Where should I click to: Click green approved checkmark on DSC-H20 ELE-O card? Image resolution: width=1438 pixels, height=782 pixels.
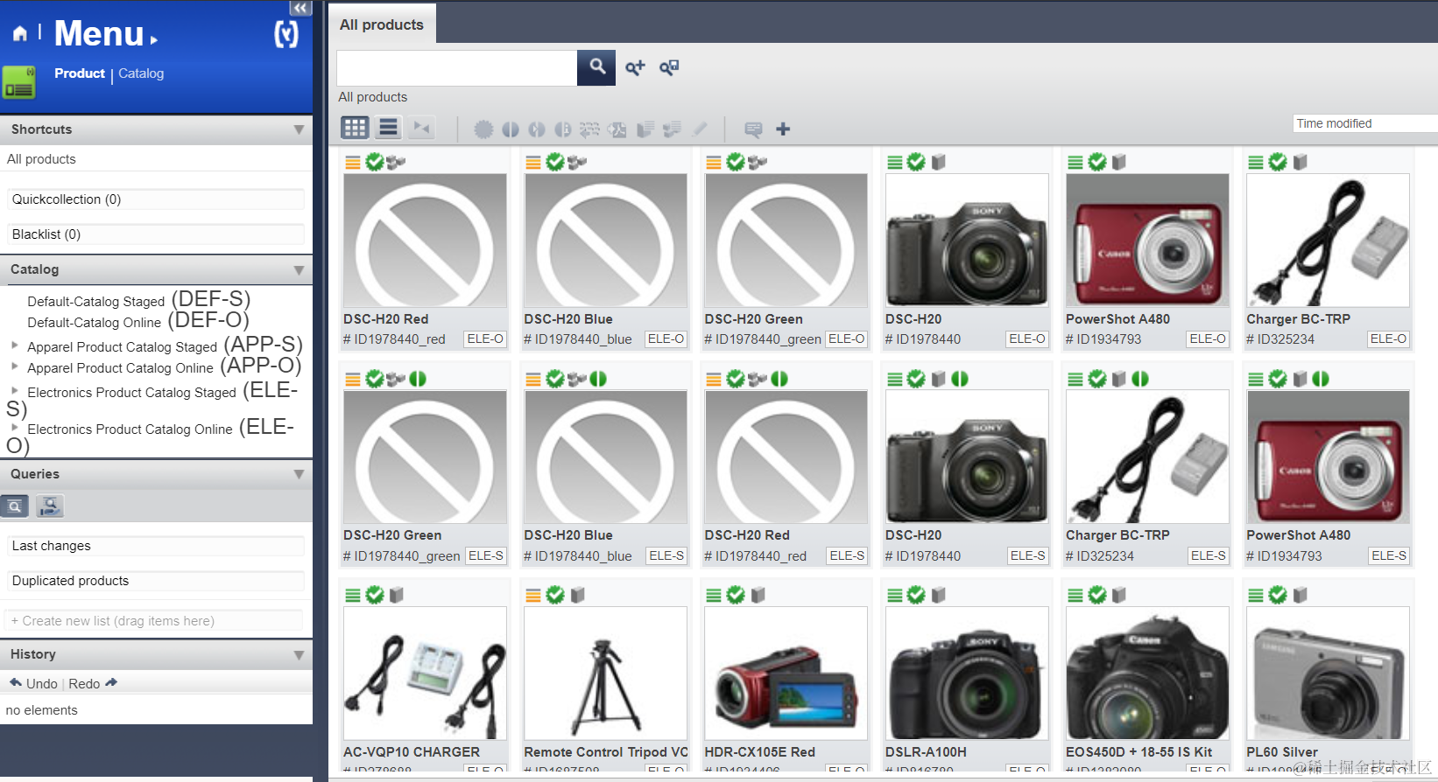[x=916, y=162]
